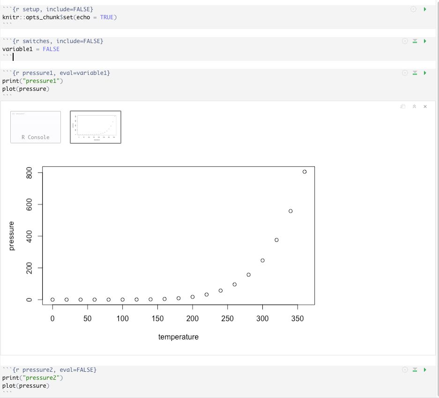
Task: Place cursor on switches chunk closing backticks
Action: pyautogui.click(x=7, y=57)
